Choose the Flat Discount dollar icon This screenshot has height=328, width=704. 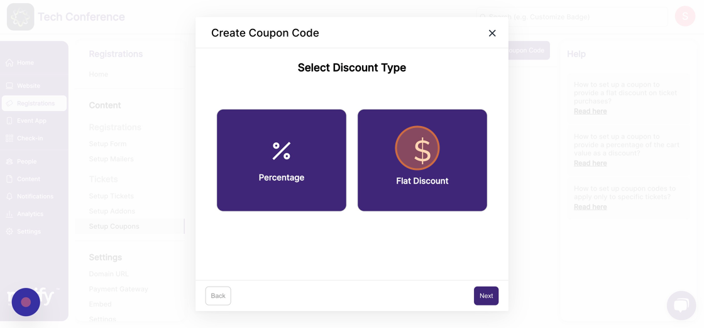(x=417, y=148)
